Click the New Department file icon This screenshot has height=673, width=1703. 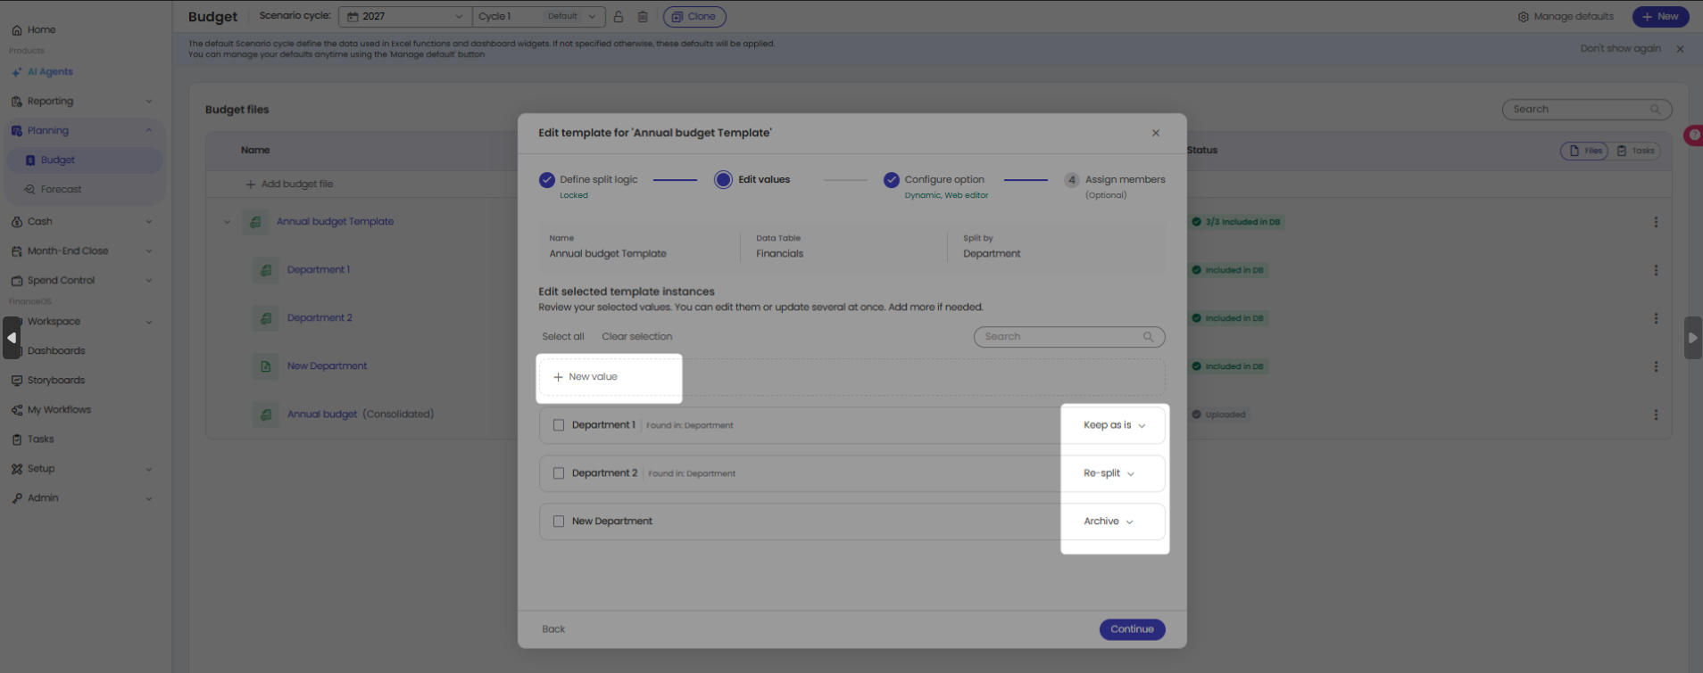click(x=265, y=365)
